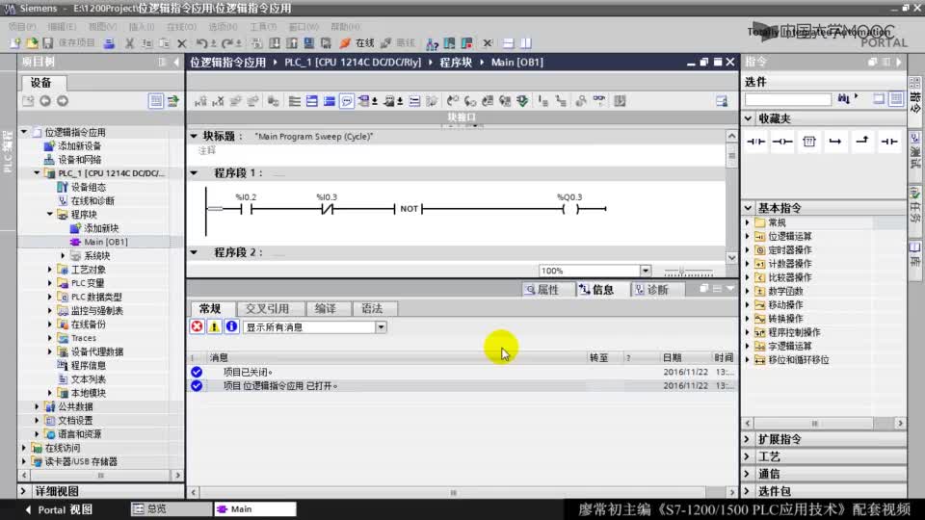Click the 总览 taskbar button
This screenshot has height=520, width=925.
coord(170,508)
